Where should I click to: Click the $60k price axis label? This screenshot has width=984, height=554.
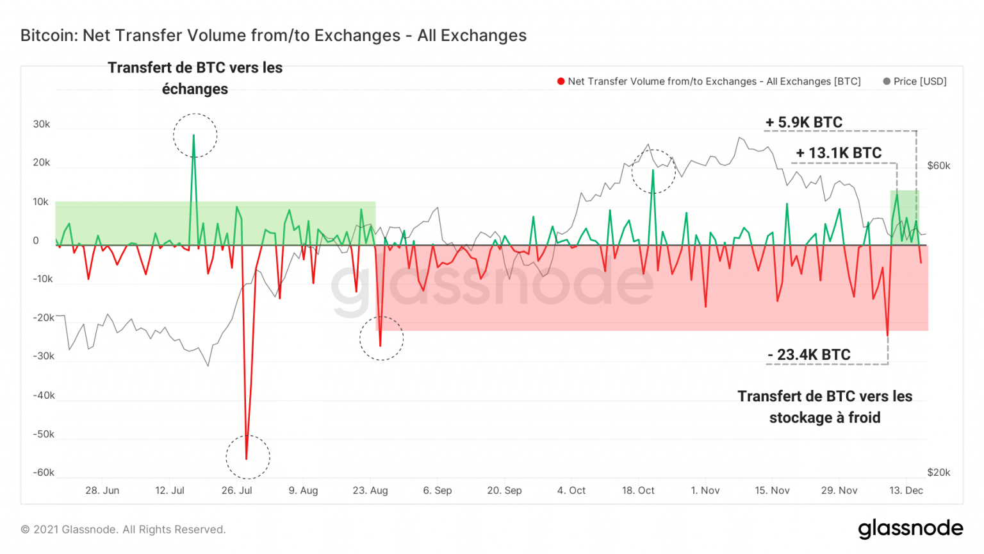tap(939, 165)
